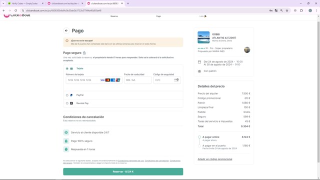Click the customer service 24/7 icon
Viewport: 320px width, 180px height.
click(66, 132)
